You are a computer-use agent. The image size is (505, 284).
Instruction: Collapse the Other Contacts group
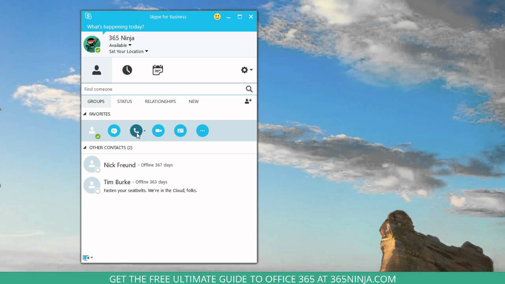[84, 148]
